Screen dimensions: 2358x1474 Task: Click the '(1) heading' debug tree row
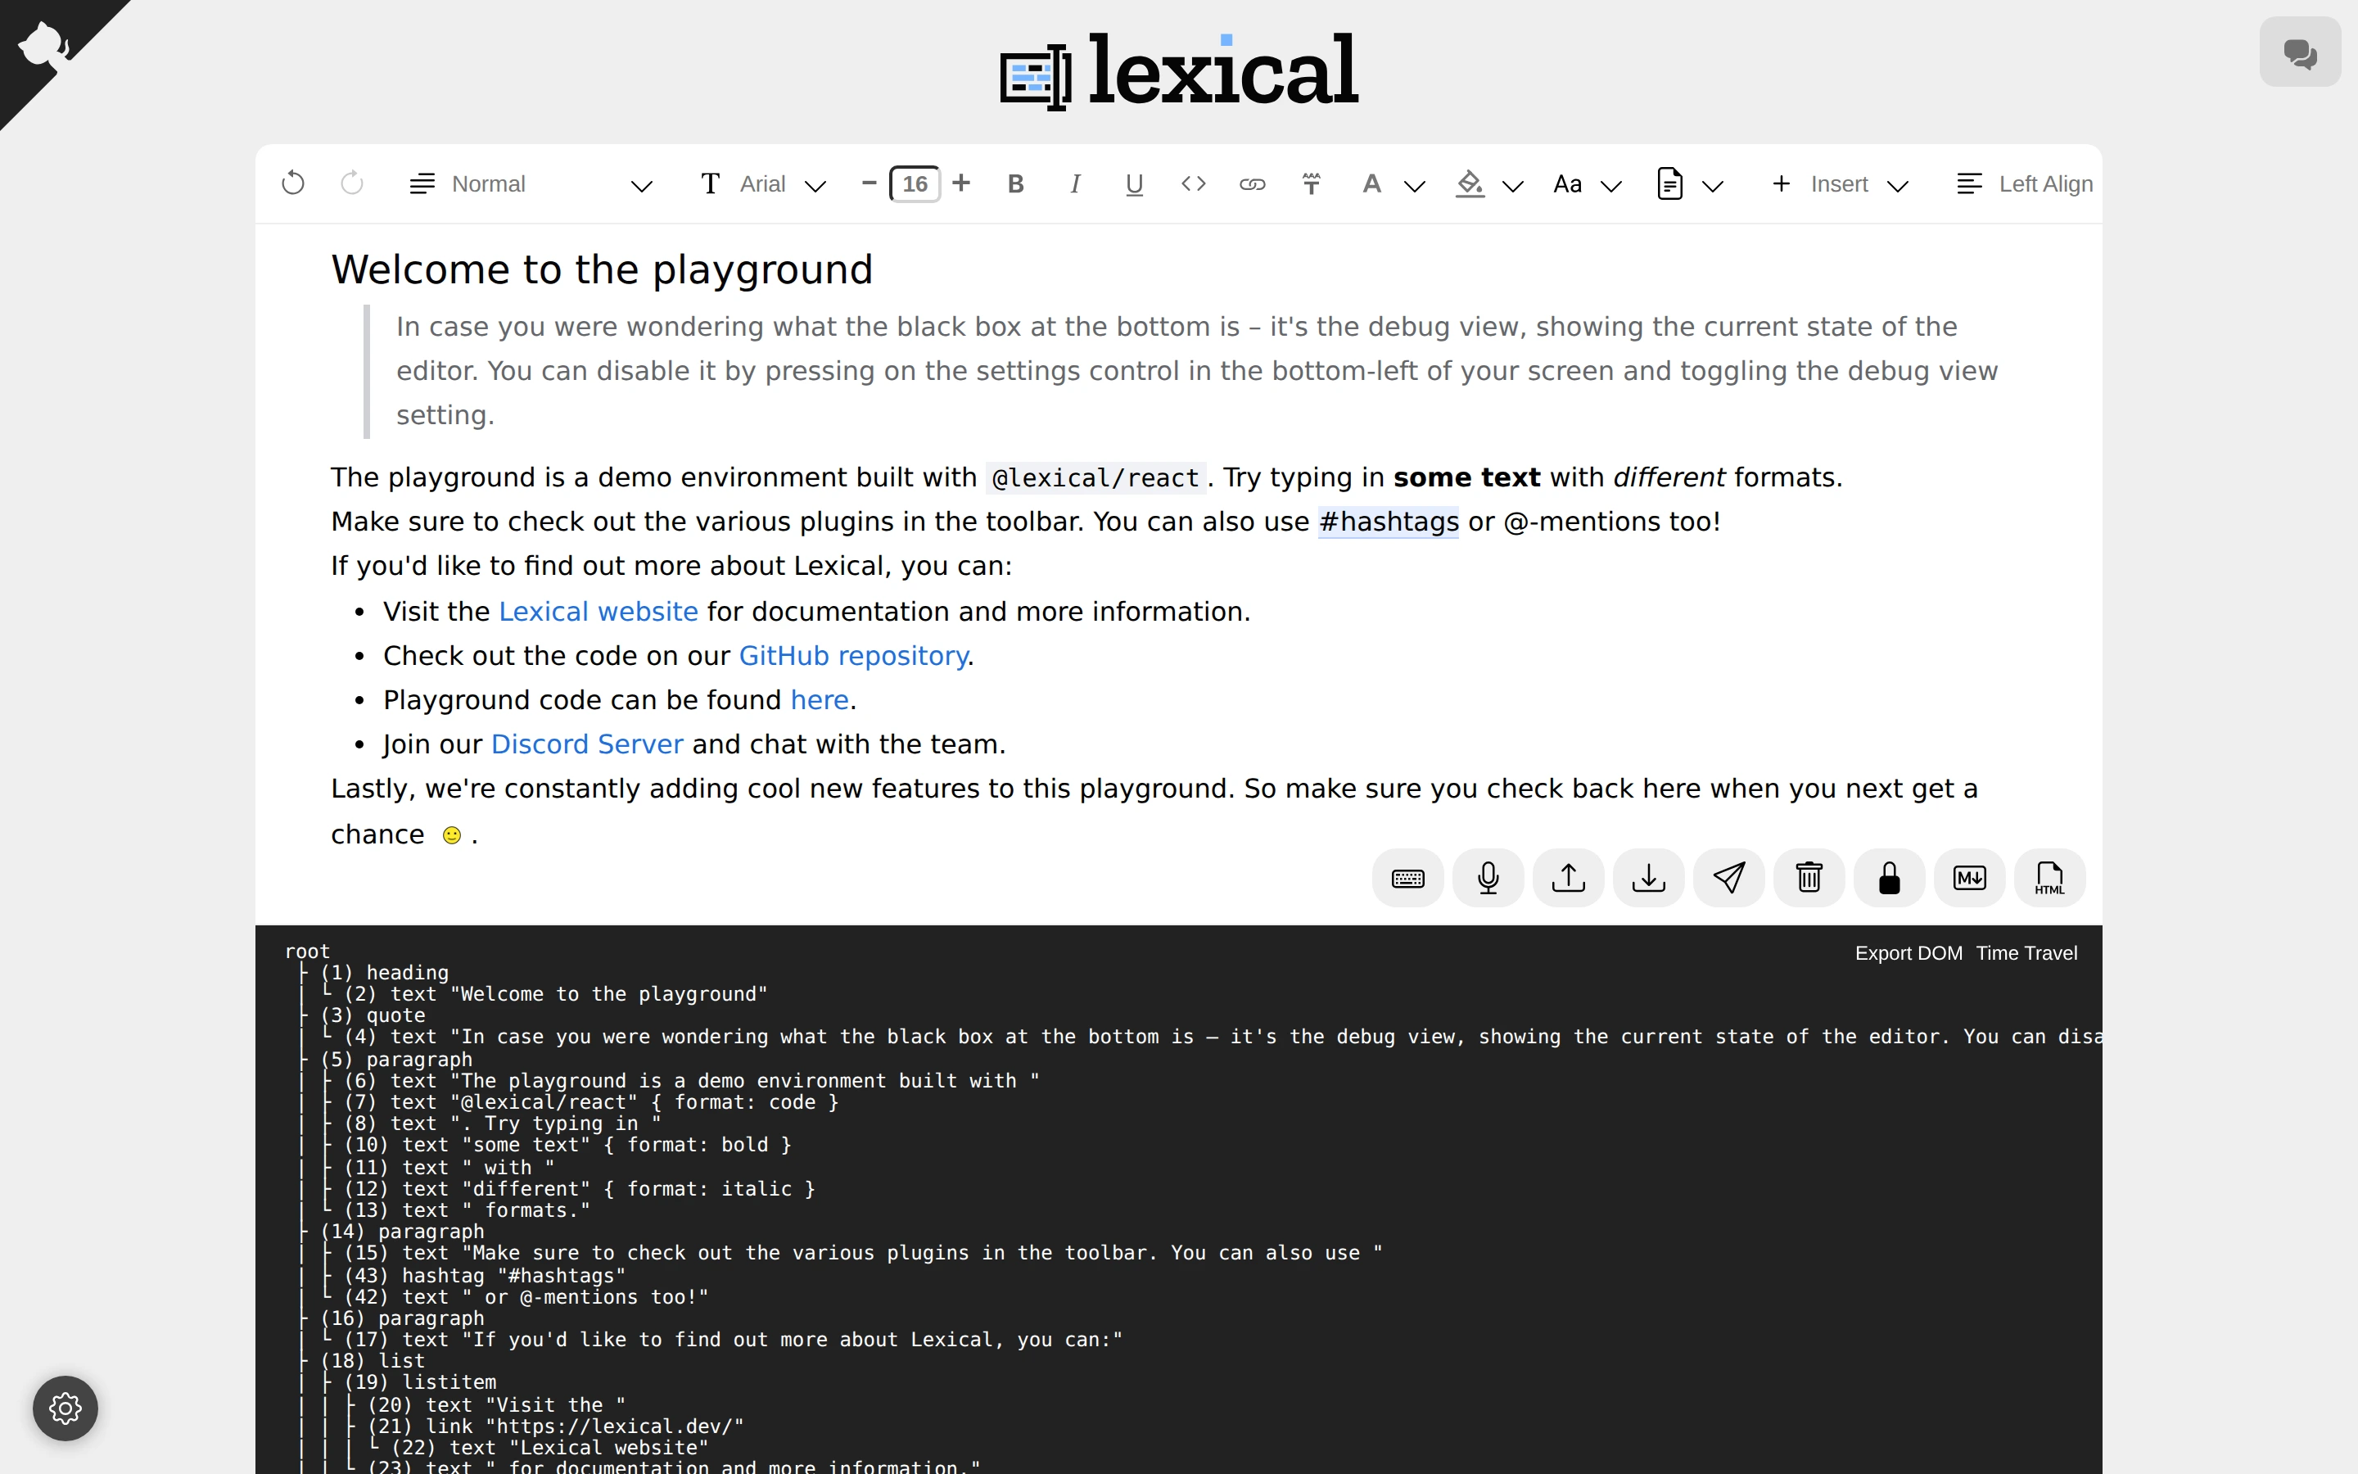(385, 972)
